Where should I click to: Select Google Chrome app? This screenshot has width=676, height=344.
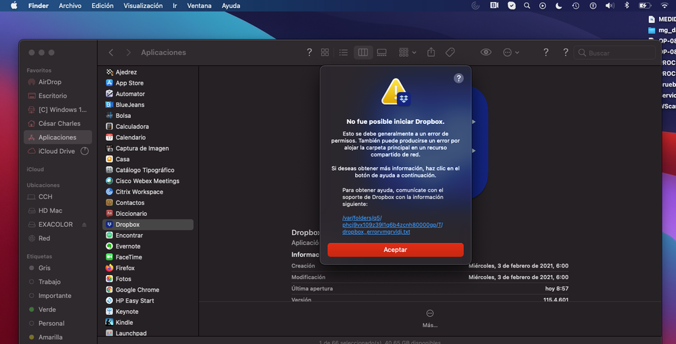tap(148, 290)
